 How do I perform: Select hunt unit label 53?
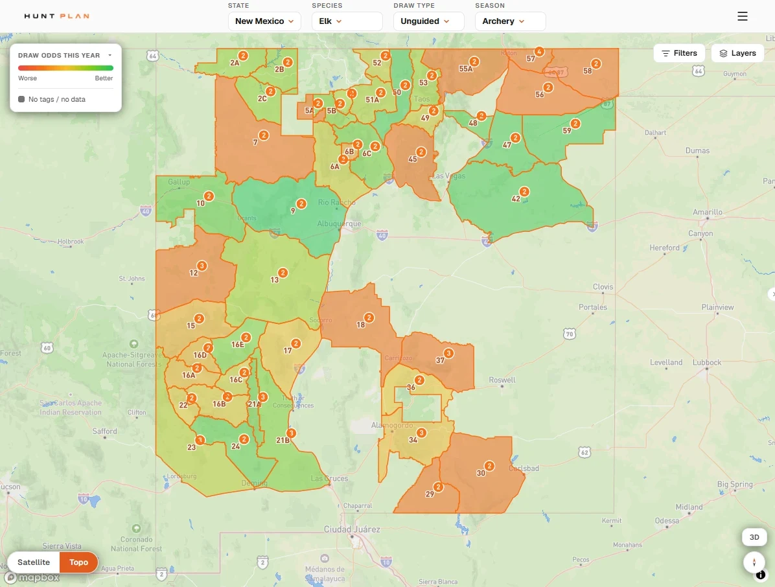423,82
